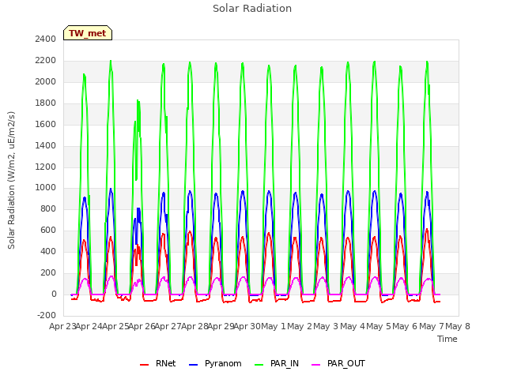This screenshot has width=506, height=379.
Task: Click the May 1 x-axis tick label
Action: [274, 326]
